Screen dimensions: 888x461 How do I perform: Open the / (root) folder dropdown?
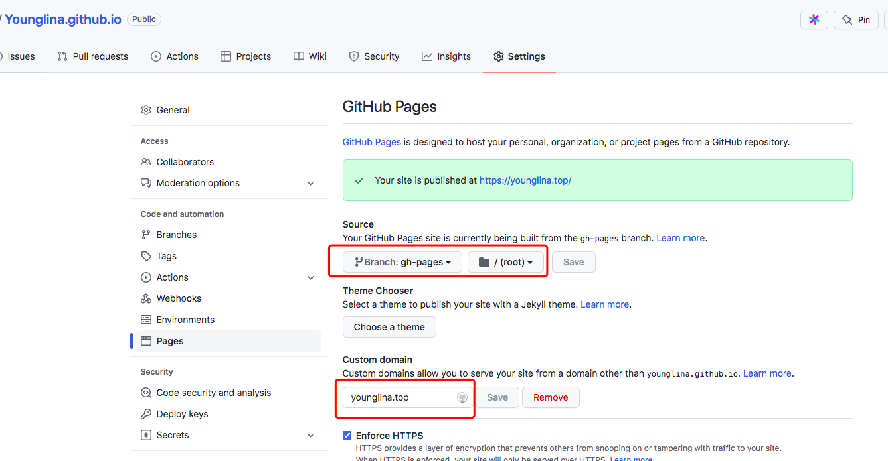click(x=506, y=262)
